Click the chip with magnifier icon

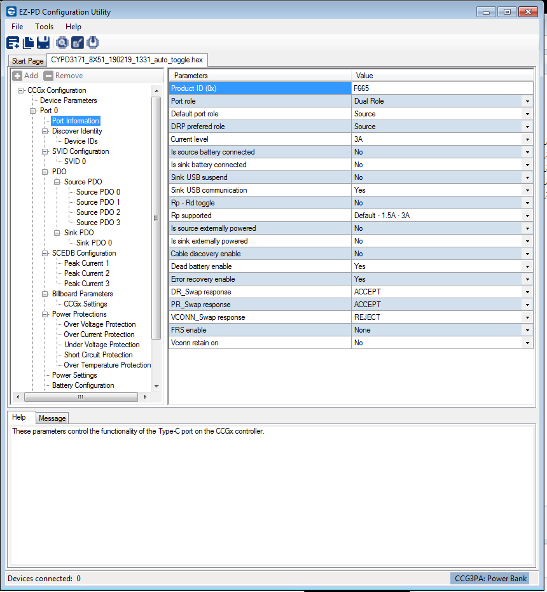[62, 43]
